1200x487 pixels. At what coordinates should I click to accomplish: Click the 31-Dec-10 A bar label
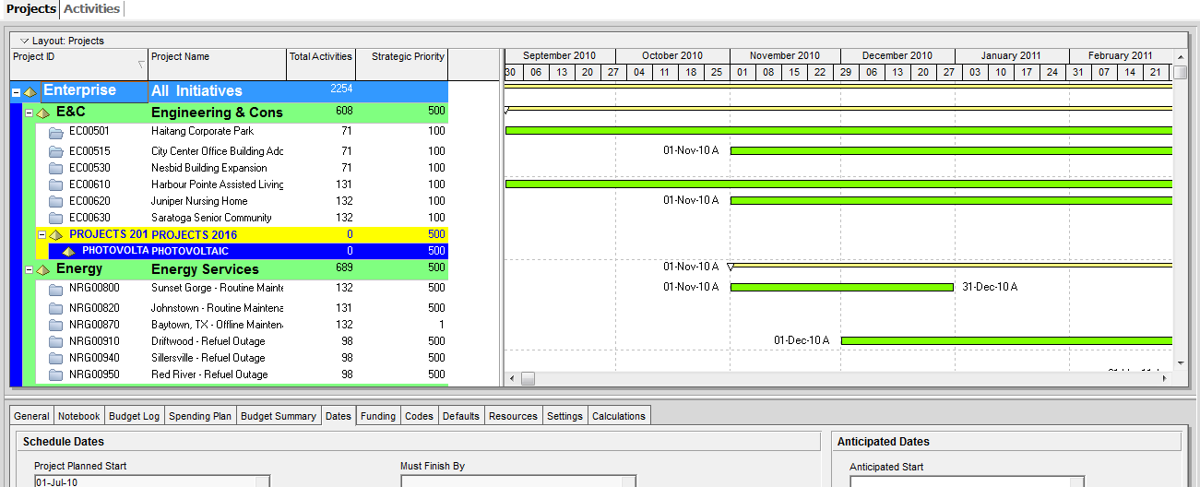point(990,287)
